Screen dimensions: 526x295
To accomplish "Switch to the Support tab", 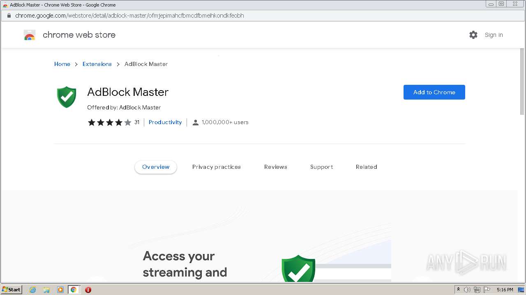I will click(x=322, y=167).
